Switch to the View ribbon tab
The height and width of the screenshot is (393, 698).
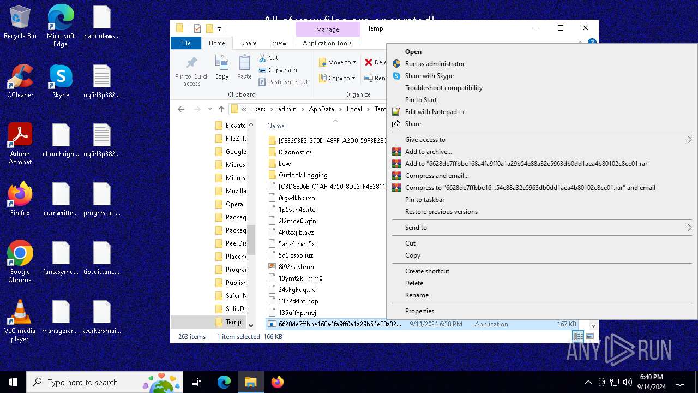[279, 43]
